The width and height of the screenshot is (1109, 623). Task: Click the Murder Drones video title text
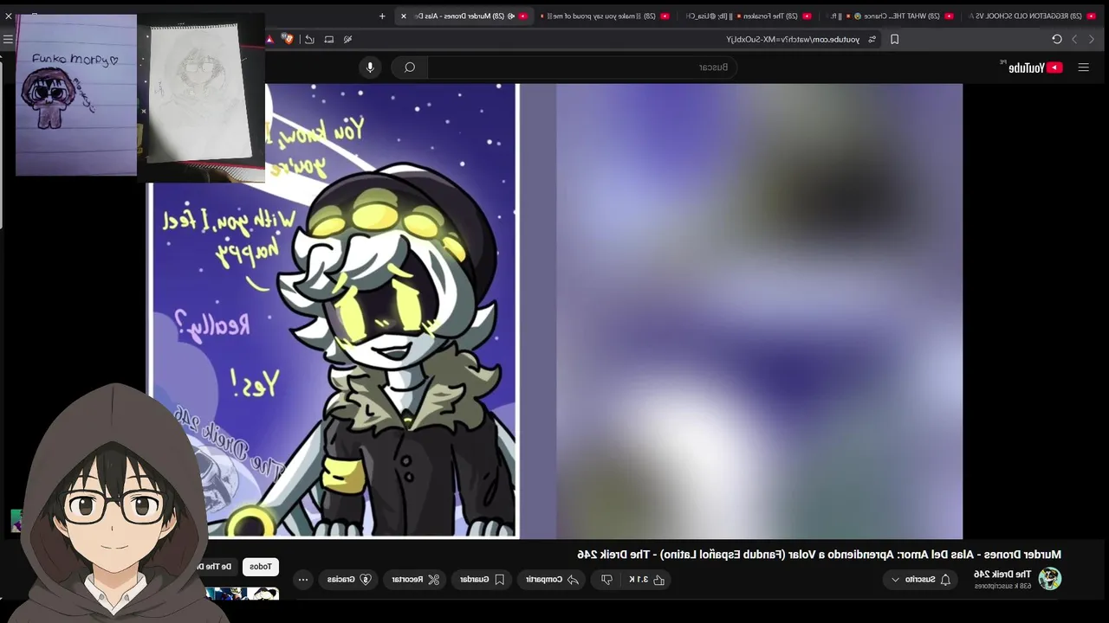click(x=819, y=555)
